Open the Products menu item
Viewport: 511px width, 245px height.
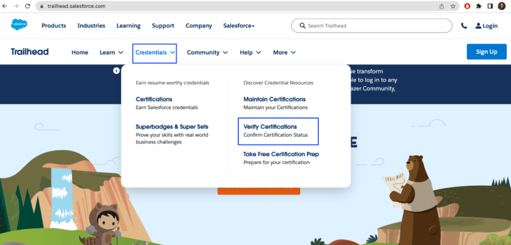54,26
